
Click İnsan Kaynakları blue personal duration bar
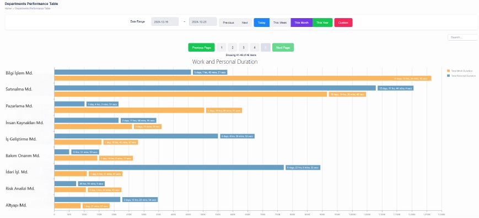[x=87, y=120]
